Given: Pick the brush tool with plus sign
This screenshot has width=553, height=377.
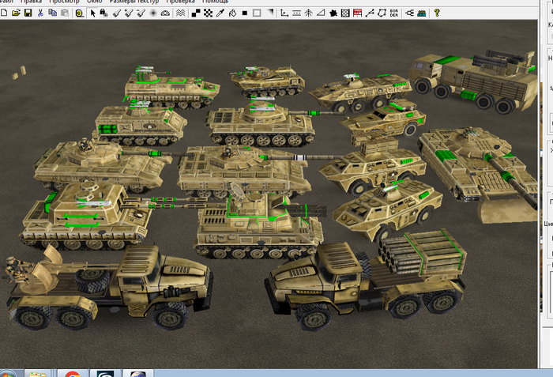Looking at the screenshot, I should 129,13.
